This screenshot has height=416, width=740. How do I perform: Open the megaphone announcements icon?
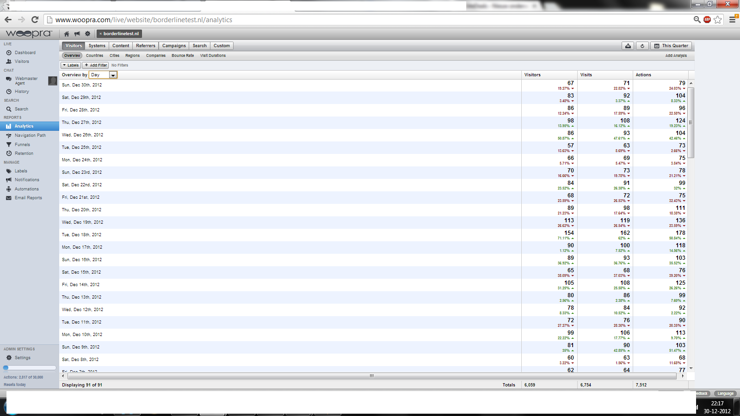point(77,34)
